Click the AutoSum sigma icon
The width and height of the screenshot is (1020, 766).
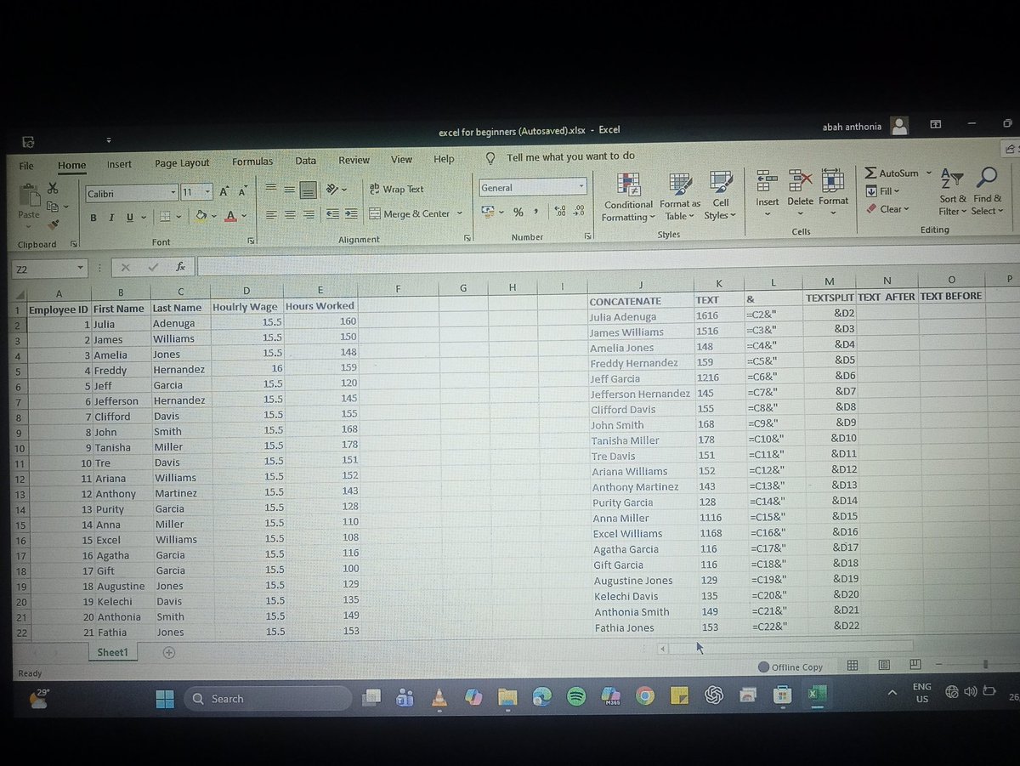pos(870,173)
